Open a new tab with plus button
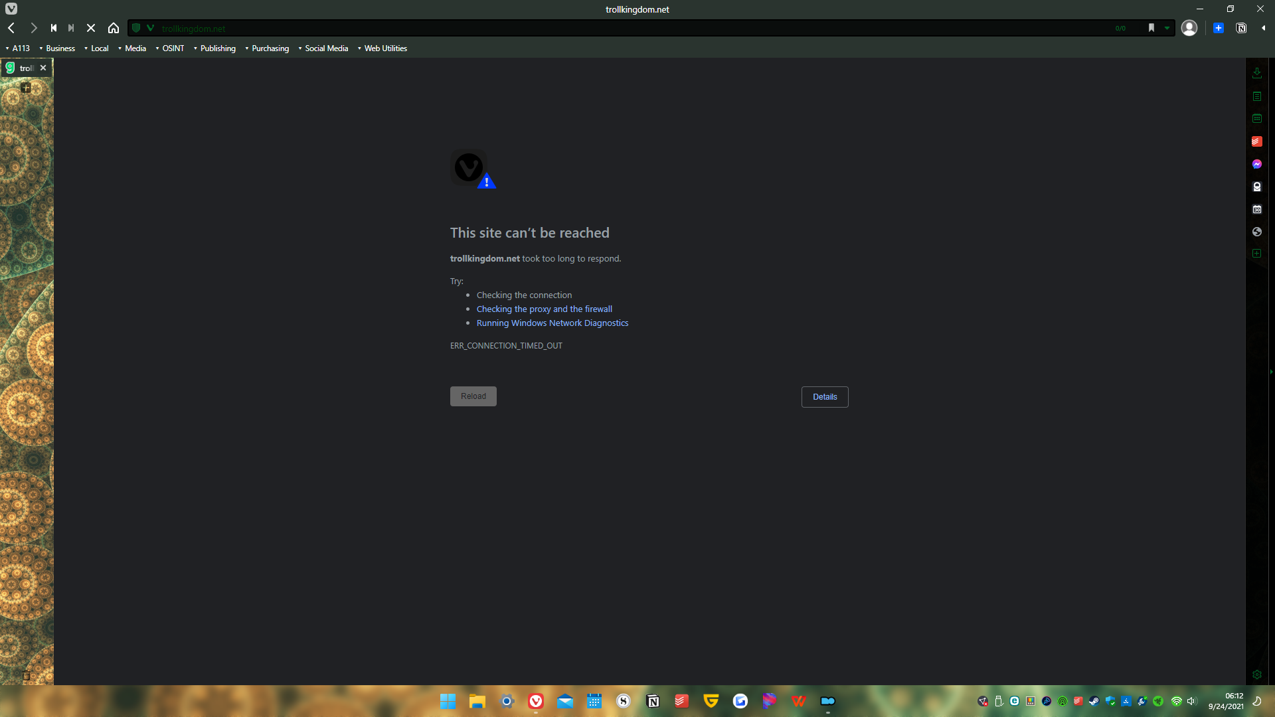 coord(26,88)
